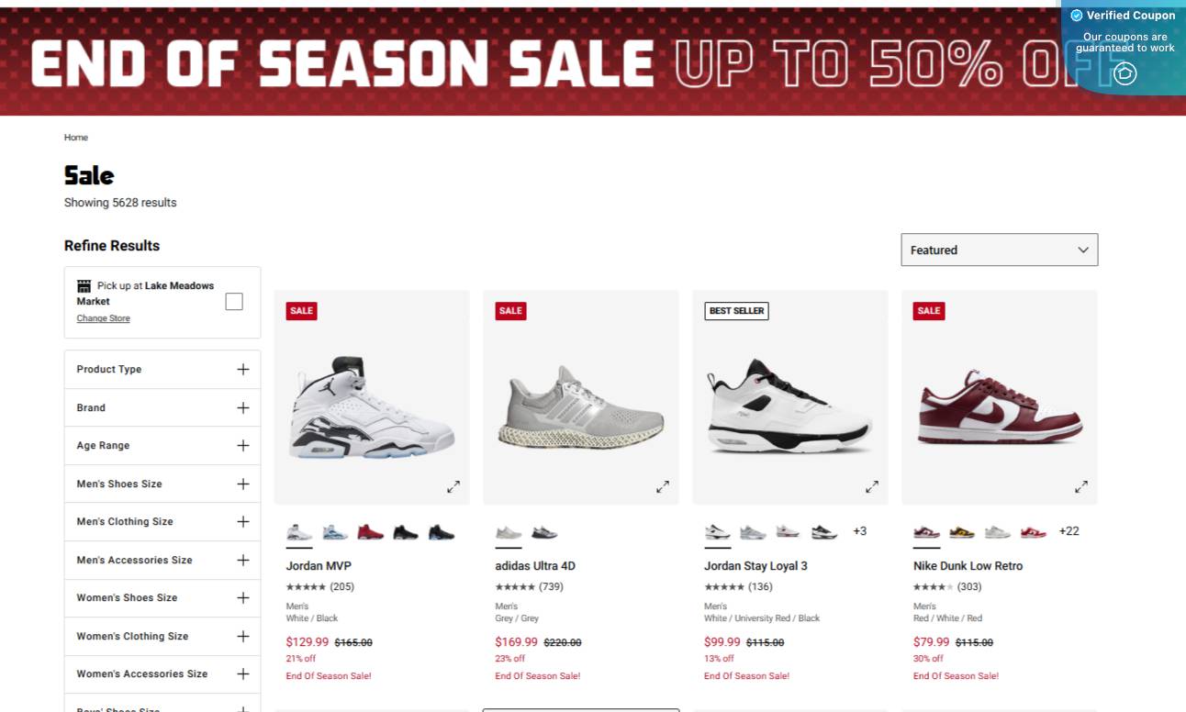Open the Jordan MVP product page

pyautogui.click(x=318, y=565)
